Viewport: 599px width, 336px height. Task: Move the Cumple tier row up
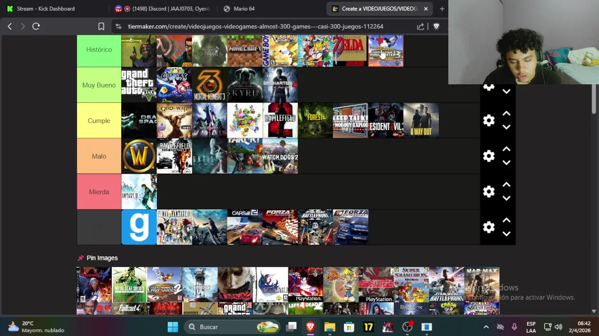coord(506,113)
